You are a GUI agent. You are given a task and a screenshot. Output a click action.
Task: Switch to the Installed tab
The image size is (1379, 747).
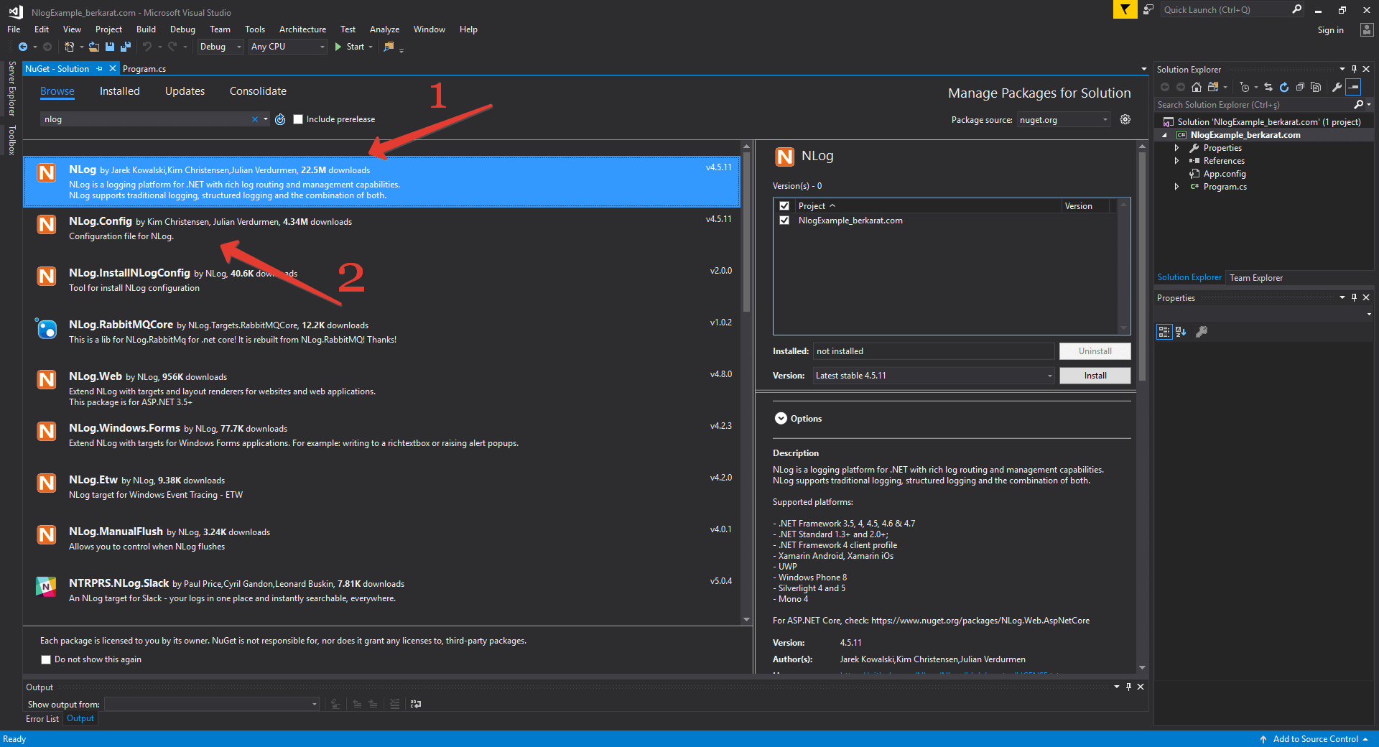tap(120, 91)
